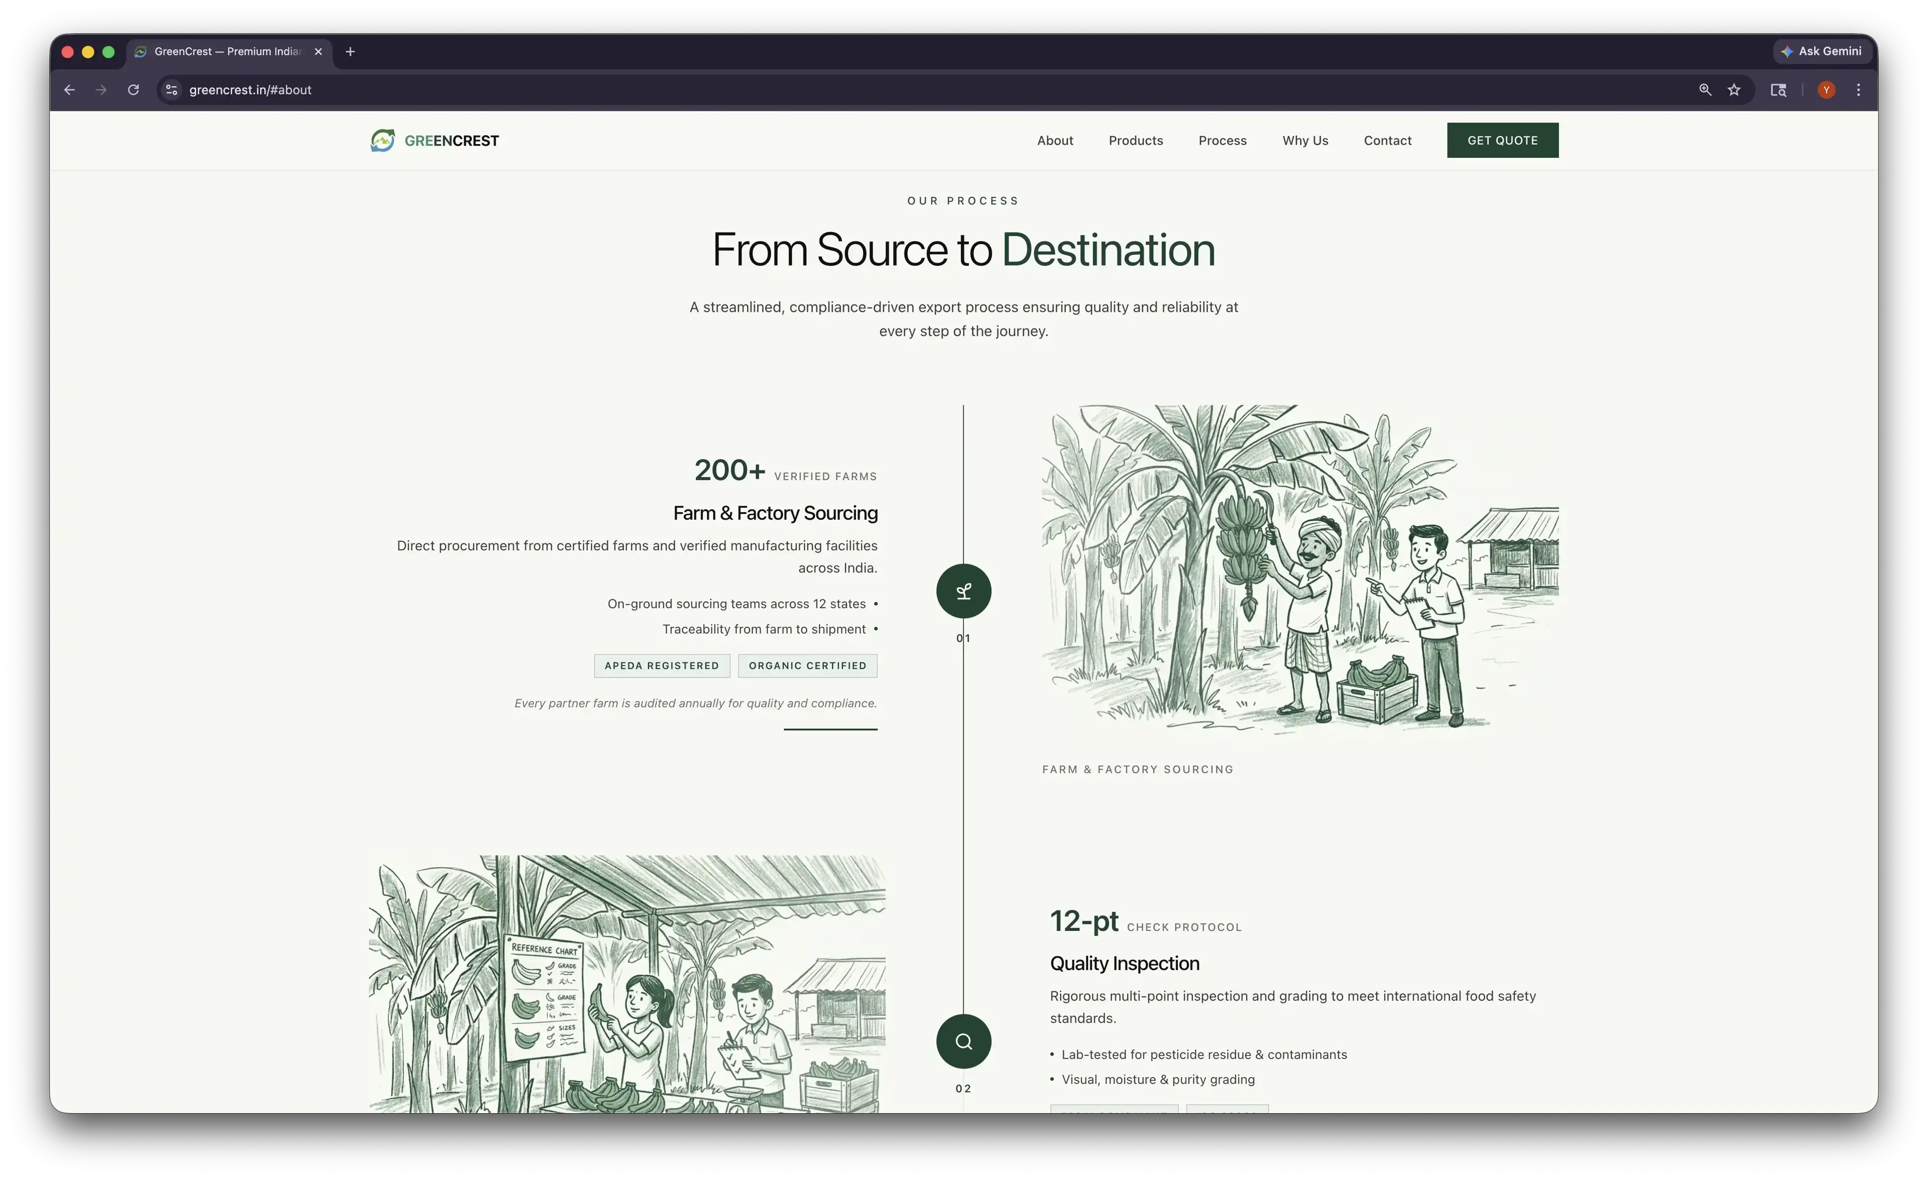Click the GreenCrest logo icon
The height and width of the screenshot is (1179, 1928).
[383, 140]
